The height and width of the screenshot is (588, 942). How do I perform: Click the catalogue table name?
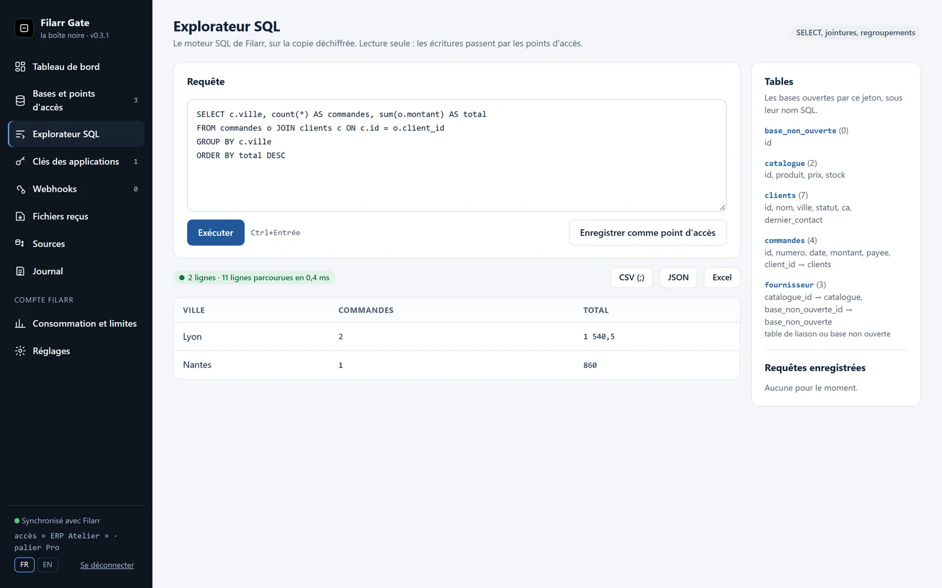point(785,163)
